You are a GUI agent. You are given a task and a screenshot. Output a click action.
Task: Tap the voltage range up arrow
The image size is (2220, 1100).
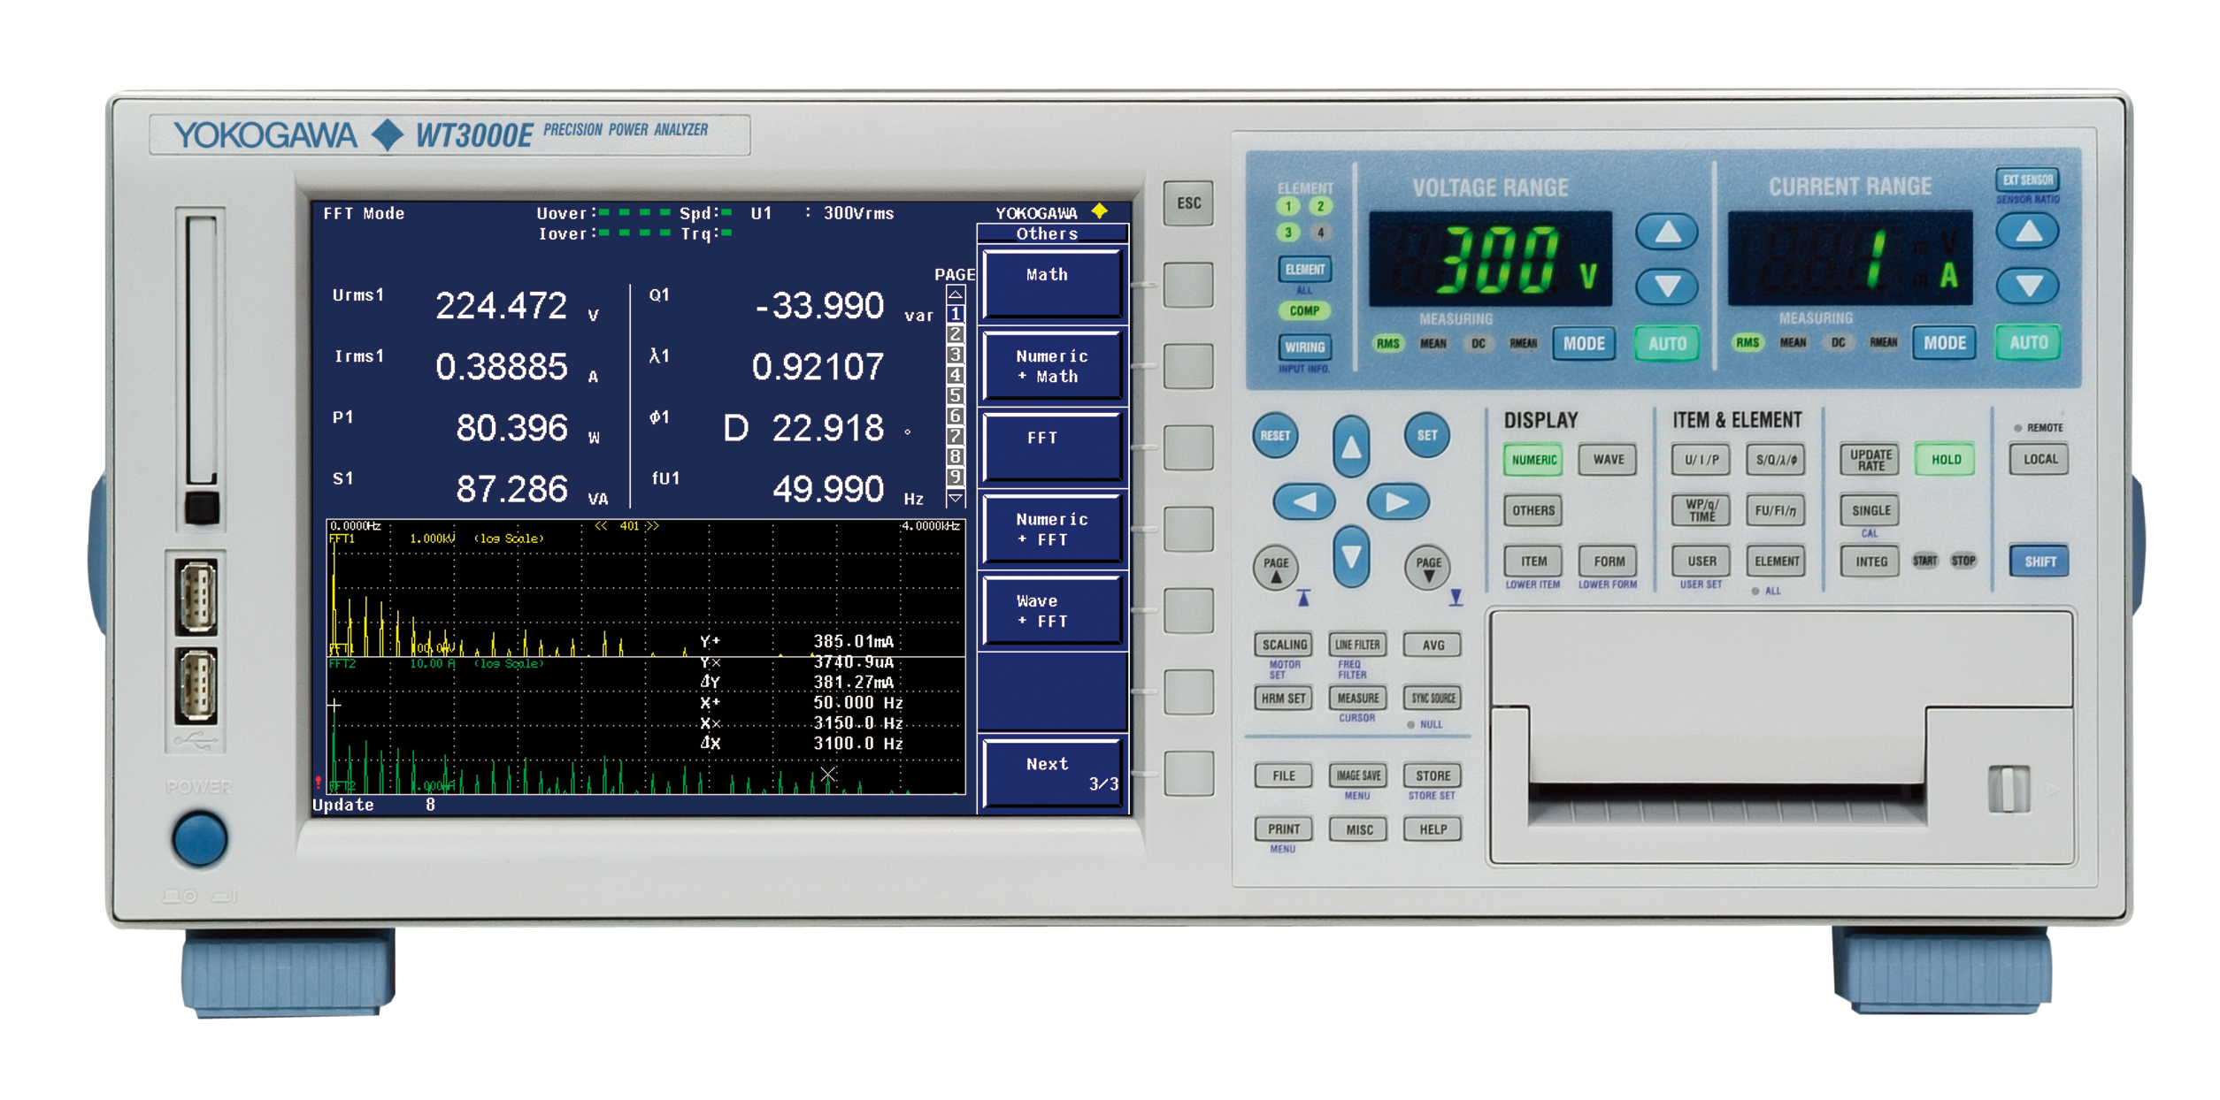1667,233
